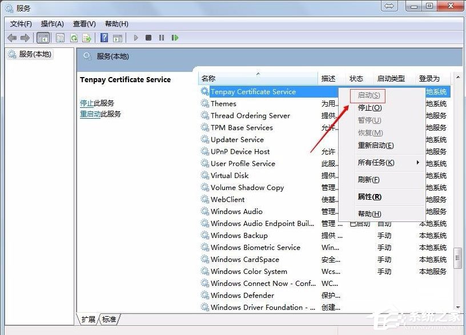Toggle the console tree visibility
The height and width of the screenshot is (335, 466).
coord(43,38)
